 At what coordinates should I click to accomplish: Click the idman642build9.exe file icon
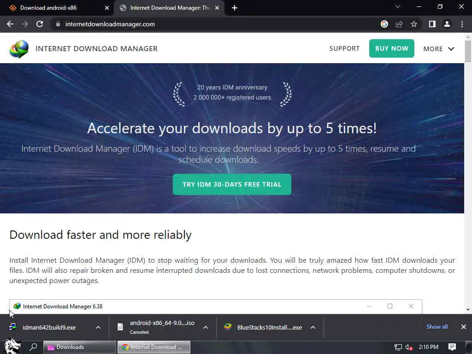(x=12, y=327)
